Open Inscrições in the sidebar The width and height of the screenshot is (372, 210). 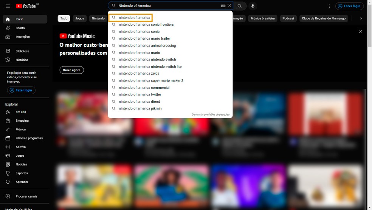[25, 37]
